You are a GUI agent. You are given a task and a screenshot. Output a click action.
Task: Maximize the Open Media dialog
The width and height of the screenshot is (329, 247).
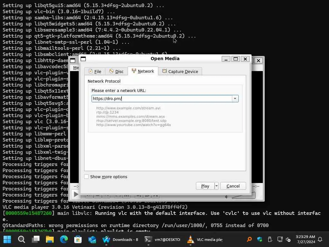tap(236, 59)
